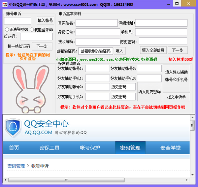The width and height of the screenshot is (198, 187).
Task: Submit the appeal with 提交申诉单
Action: [x=176, y=97]
